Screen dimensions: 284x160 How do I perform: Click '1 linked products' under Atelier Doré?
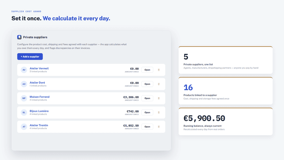38,85
